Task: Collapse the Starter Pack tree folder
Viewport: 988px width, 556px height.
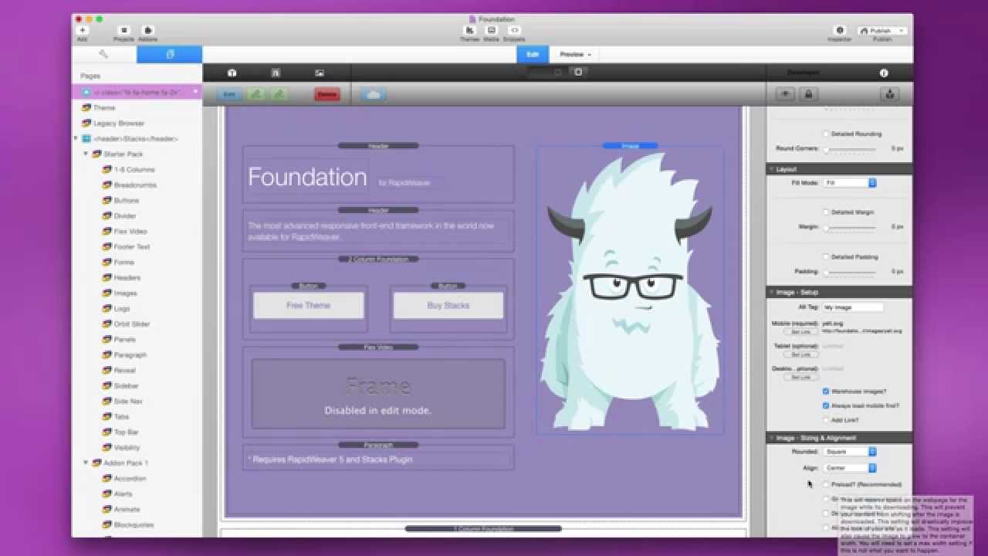Action: pos(86,154)
